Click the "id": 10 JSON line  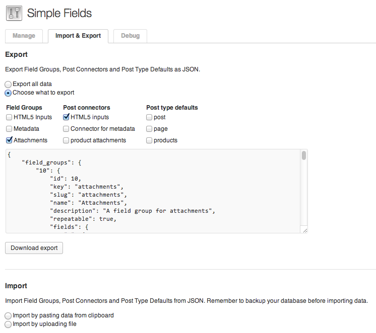(x=66, y=179)
